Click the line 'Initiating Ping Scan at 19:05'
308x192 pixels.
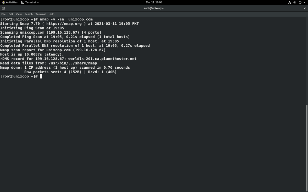coord(32,28)
